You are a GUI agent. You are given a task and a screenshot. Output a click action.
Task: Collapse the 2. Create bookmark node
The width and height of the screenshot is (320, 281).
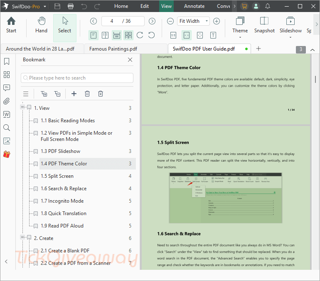click(x=22, y=237)
